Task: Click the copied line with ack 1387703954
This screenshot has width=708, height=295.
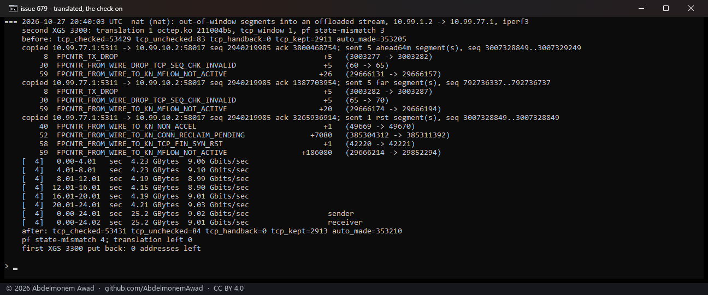Action: point(286,83)
